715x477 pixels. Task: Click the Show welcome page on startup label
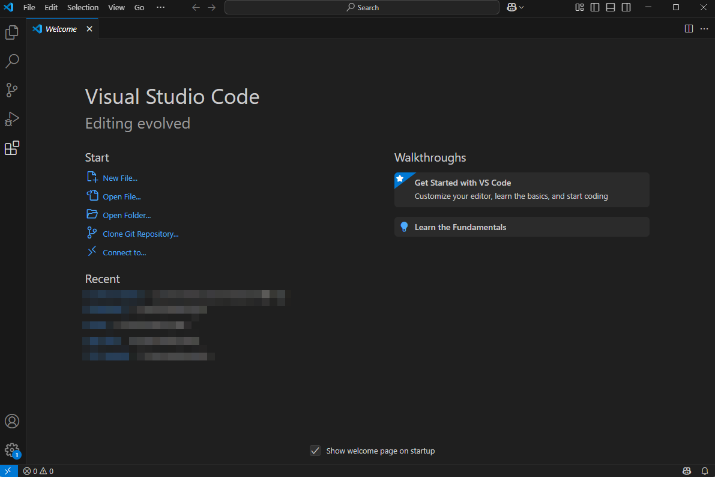[x=381, y=451]
